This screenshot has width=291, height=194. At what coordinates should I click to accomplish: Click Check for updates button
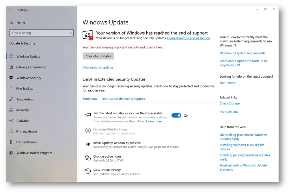pos(98,56)
